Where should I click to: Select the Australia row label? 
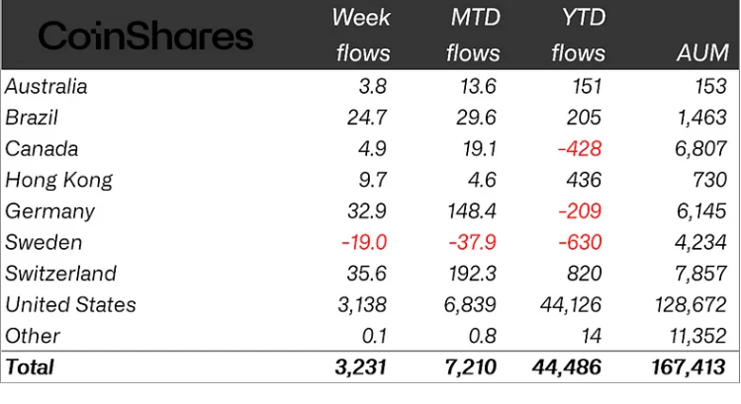46,86
